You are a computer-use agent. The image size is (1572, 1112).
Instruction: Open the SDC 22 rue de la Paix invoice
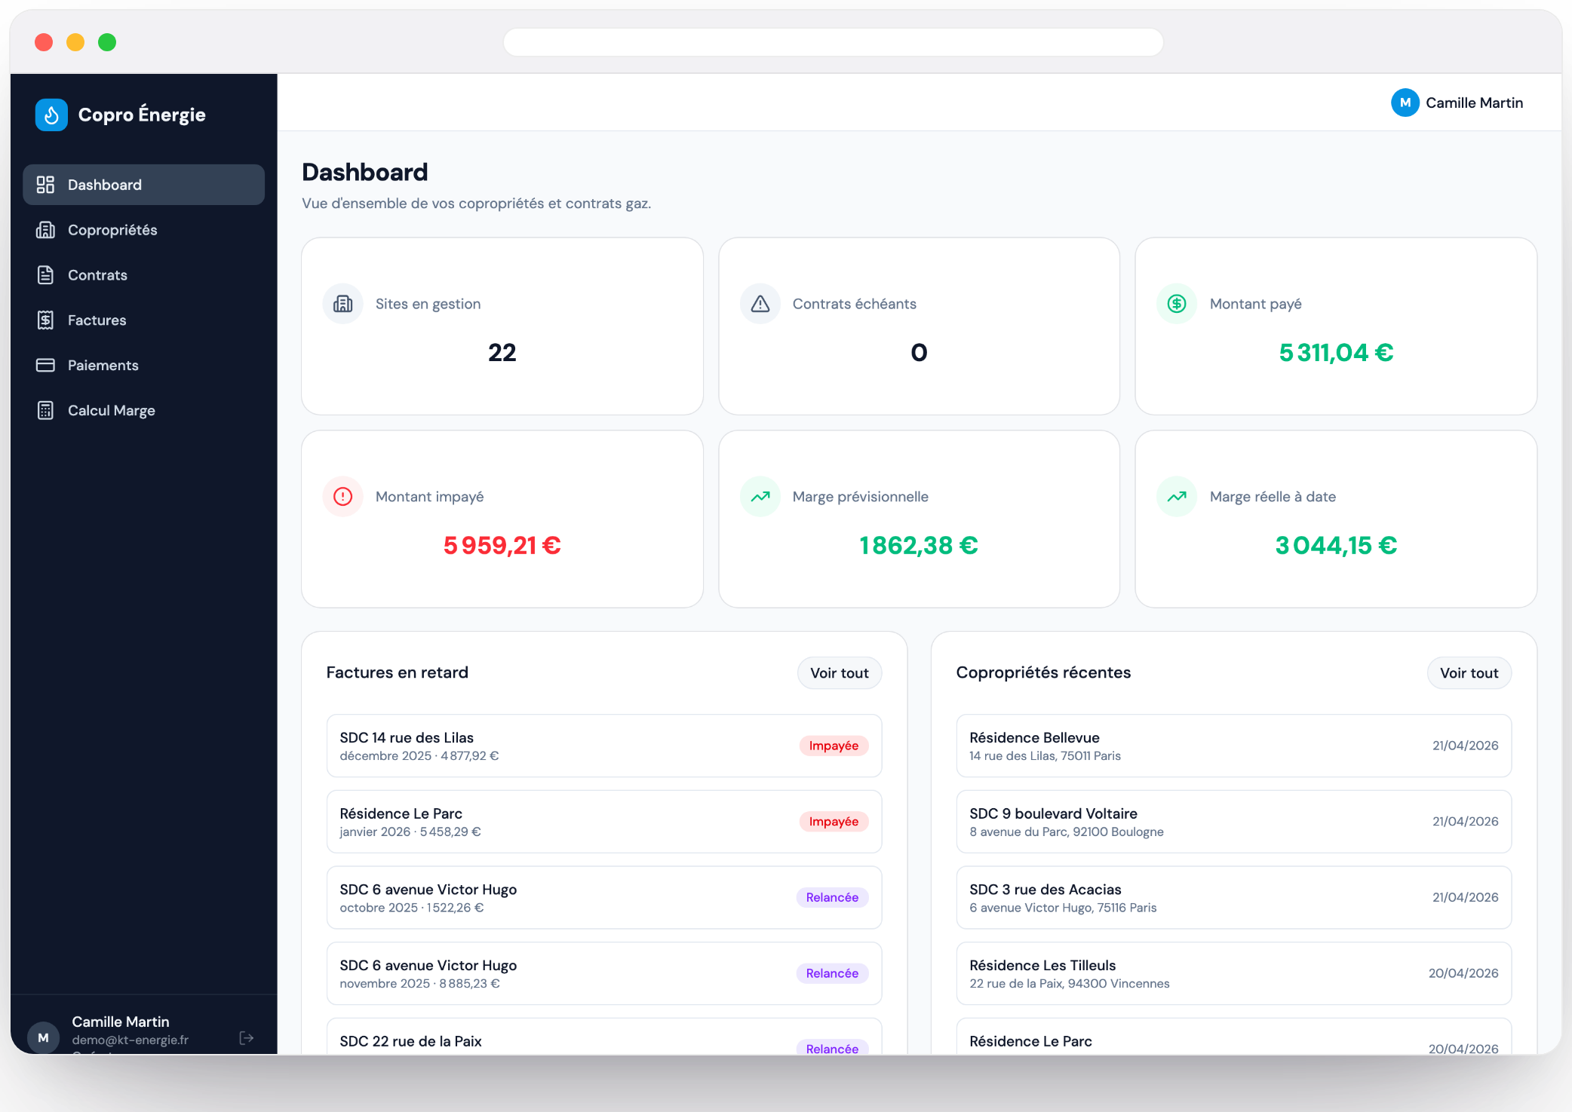point(604,1037)
